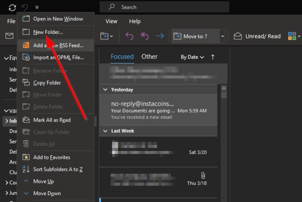The image size is (302, 202).
Task: Choose Move Down in the menu
Action: pyautogui.click(x=56, y=193)
